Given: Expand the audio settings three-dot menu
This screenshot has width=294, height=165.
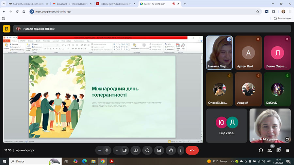Looking at the screenshot, I should tap(99, 150).
